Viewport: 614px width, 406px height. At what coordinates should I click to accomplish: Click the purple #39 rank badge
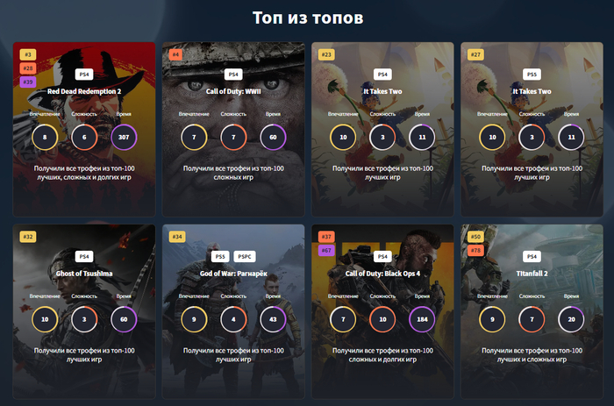click(x=28, y=82)
